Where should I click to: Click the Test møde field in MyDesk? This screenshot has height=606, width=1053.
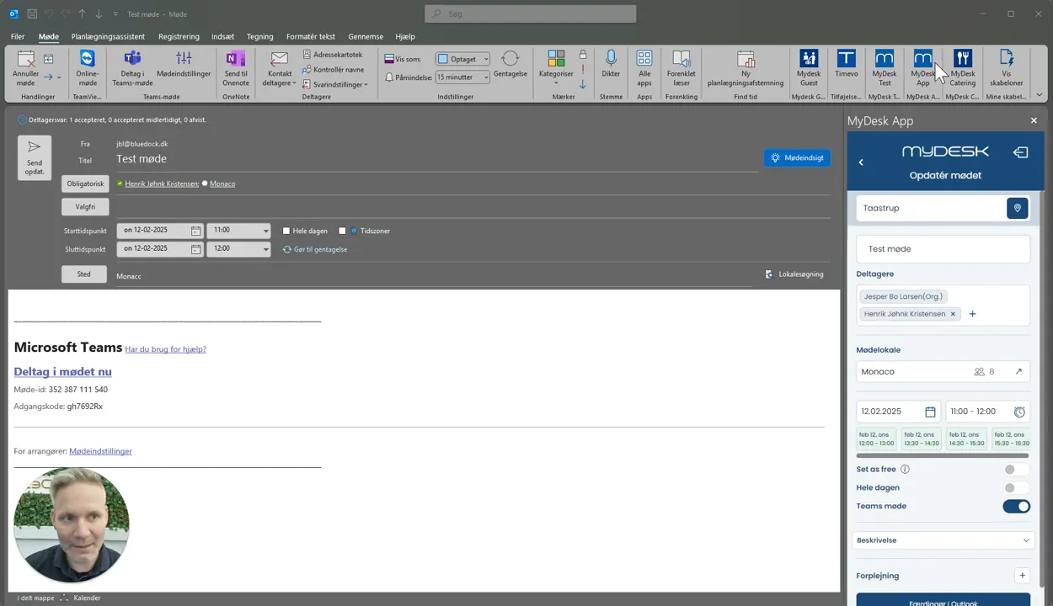(x=943, y=249)
